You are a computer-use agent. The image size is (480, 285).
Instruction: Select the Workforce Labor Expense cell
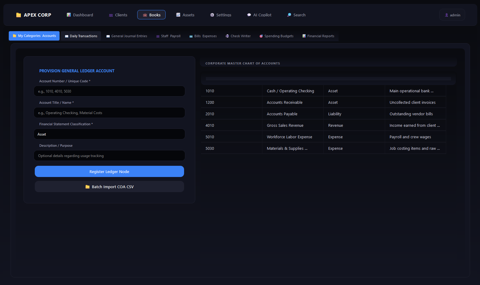[x=293, y=137]
